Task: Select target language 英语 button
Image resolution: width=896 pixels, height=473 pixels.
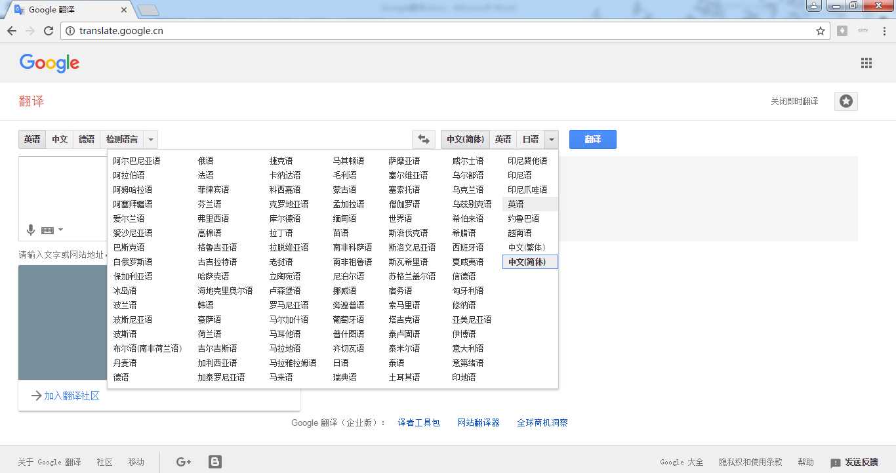Action: tap(503, 139)
